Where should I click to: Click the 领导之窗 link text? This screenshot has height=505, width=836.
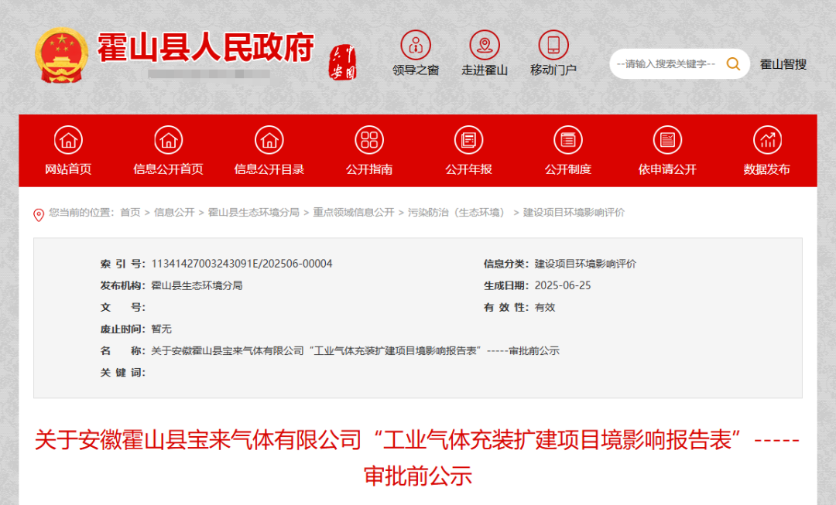[x=416, y=70]
